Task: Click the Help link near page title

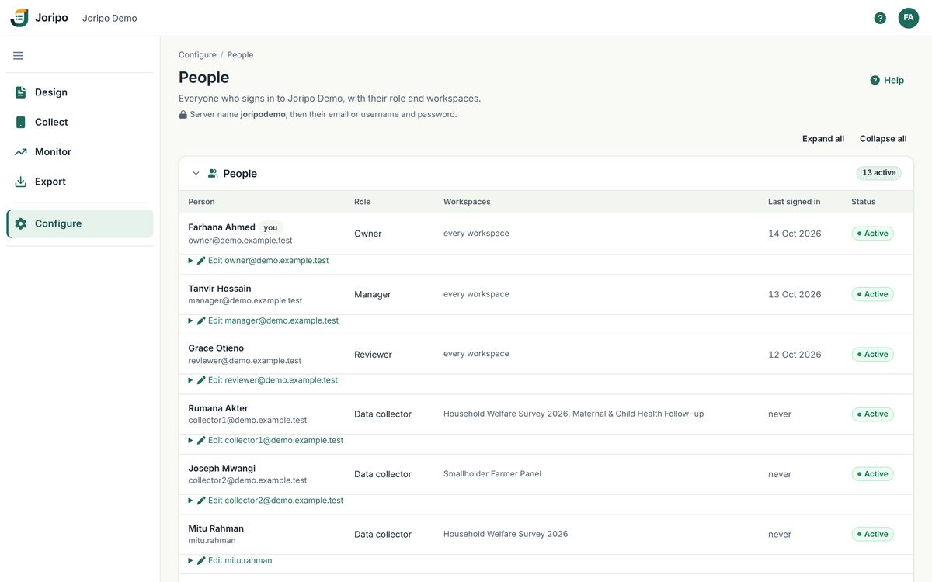Action: 887,80
